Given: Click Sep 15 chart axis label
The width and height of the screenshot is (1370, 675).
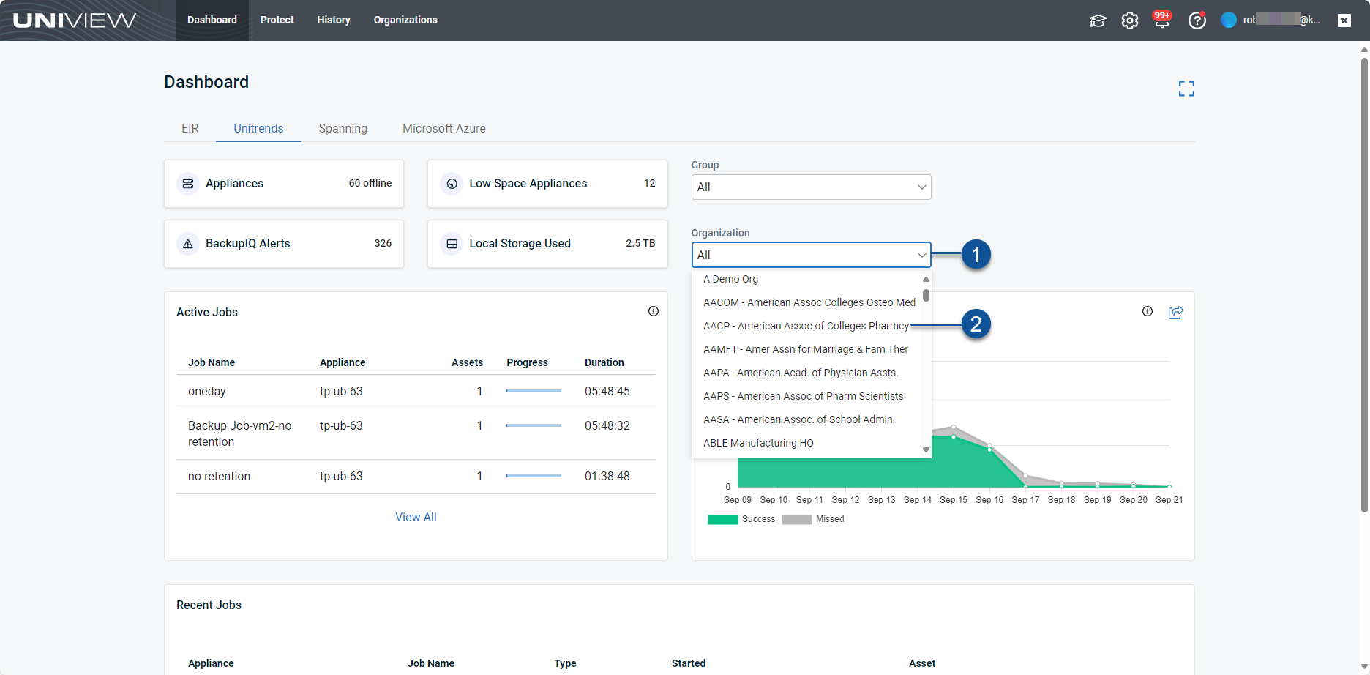Looking at the screenshot, I should click(954, 500).
